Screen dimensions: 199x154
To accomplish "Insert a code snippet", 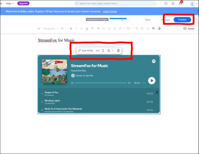I will 104,29.
